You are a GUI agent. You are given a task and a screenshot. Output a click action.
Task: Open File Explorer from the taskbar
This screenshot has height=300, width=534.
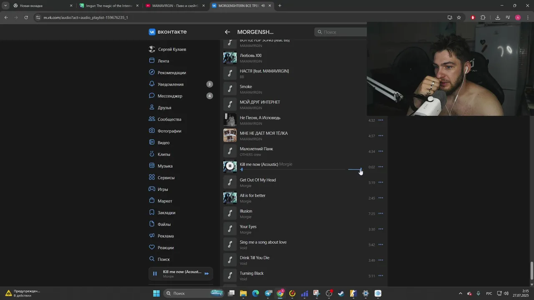243,293
